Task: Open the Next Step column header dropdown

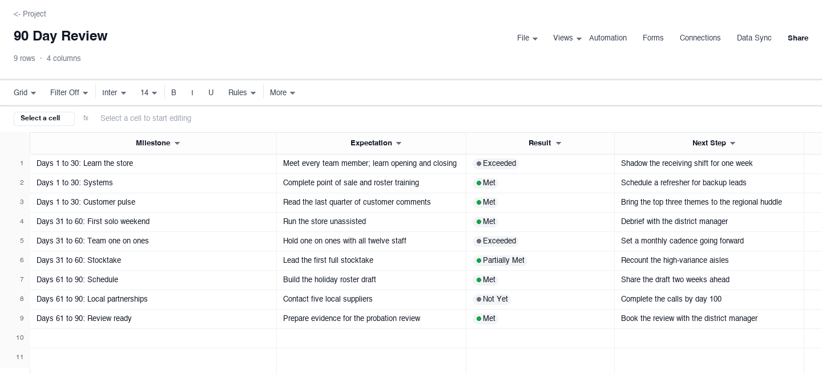Action: pos(732,144)
